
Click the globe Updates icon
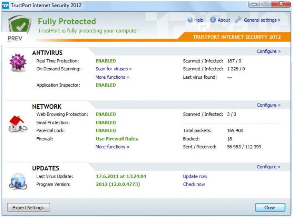pyautogui.click(x=17, y=180)
